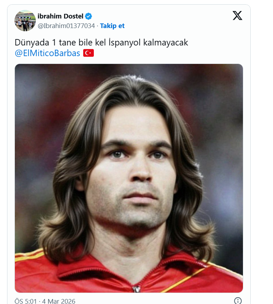Click the @Ibrahim01377034 handle
Image resolution: width=273 pixels, height=304 pixels.
[66, 26]
